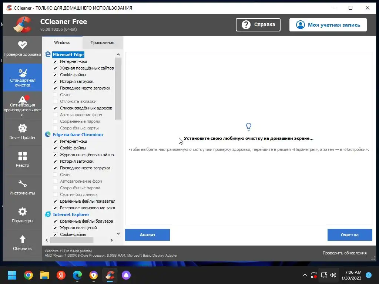Click the Очистка button
The image size is (379, 284).
tap(350, 235)
